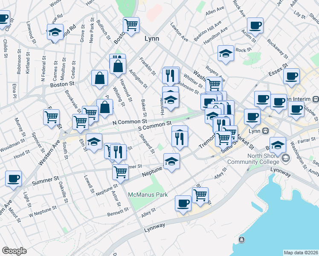This screenshot has width=319, height=256.
Task: Click the W Neptune St label
Action: (x=43, y=212)
